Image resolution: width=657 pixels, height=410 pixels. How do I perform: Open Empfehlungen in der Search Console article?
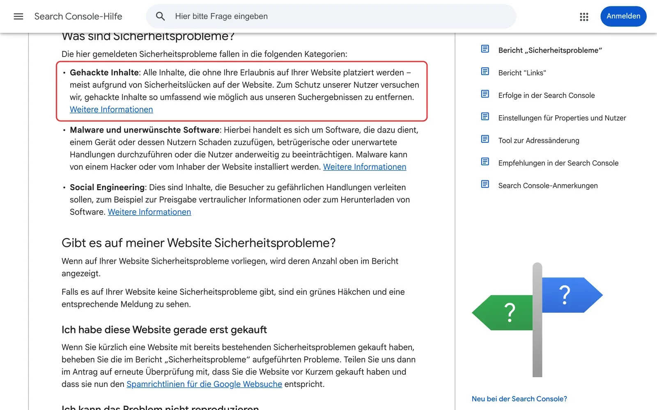pyautogui.click(x=558, y=163)
